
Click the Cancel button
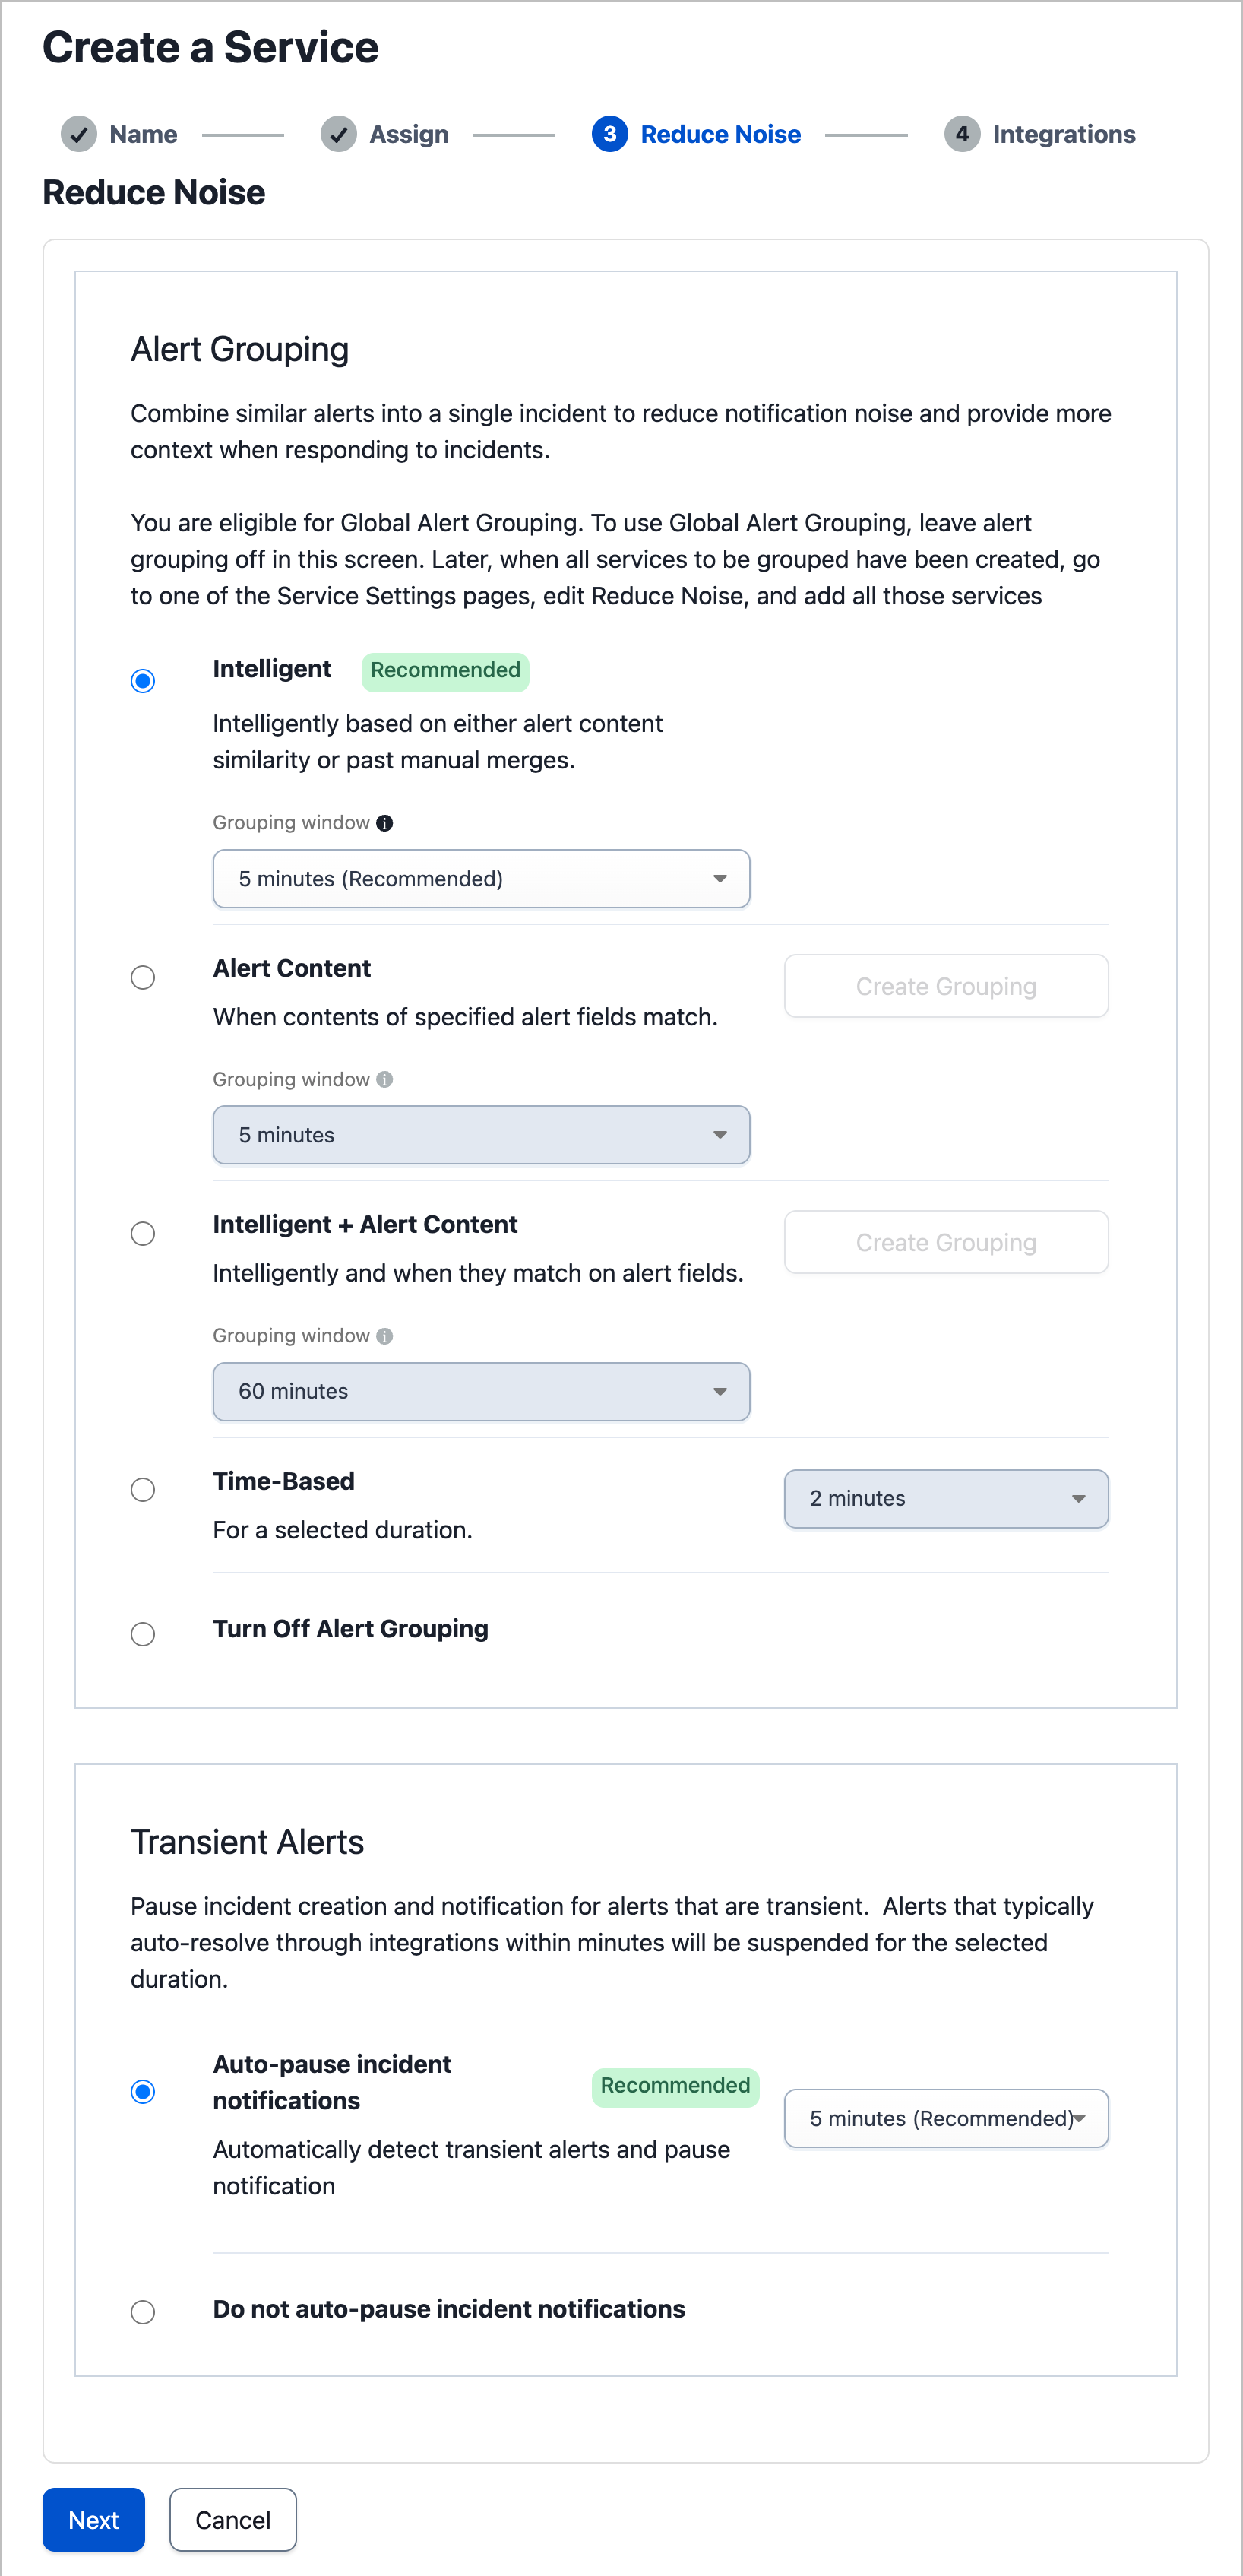tap(232, 2520)
